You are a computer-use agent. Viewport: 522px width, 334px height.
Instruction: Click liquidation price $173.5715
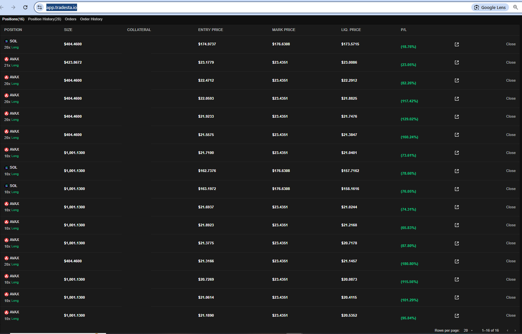tap(350, 44)
